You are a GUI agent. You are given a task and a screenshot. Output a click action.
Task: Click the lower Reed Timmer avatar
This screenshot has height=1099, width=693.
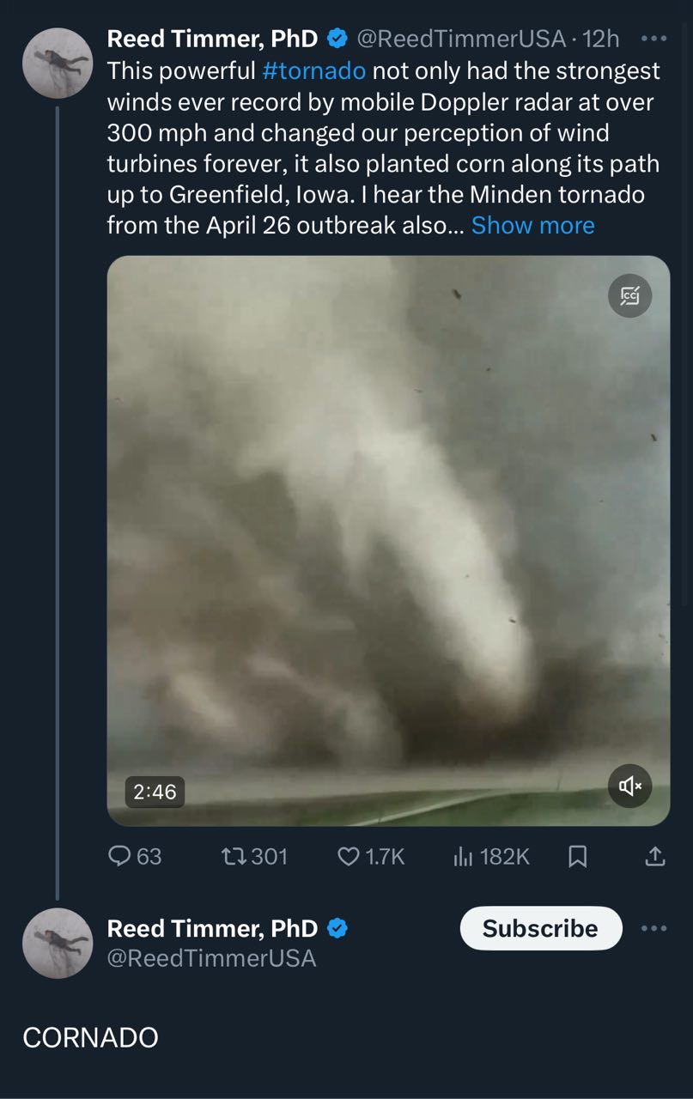tap(57, 943)
